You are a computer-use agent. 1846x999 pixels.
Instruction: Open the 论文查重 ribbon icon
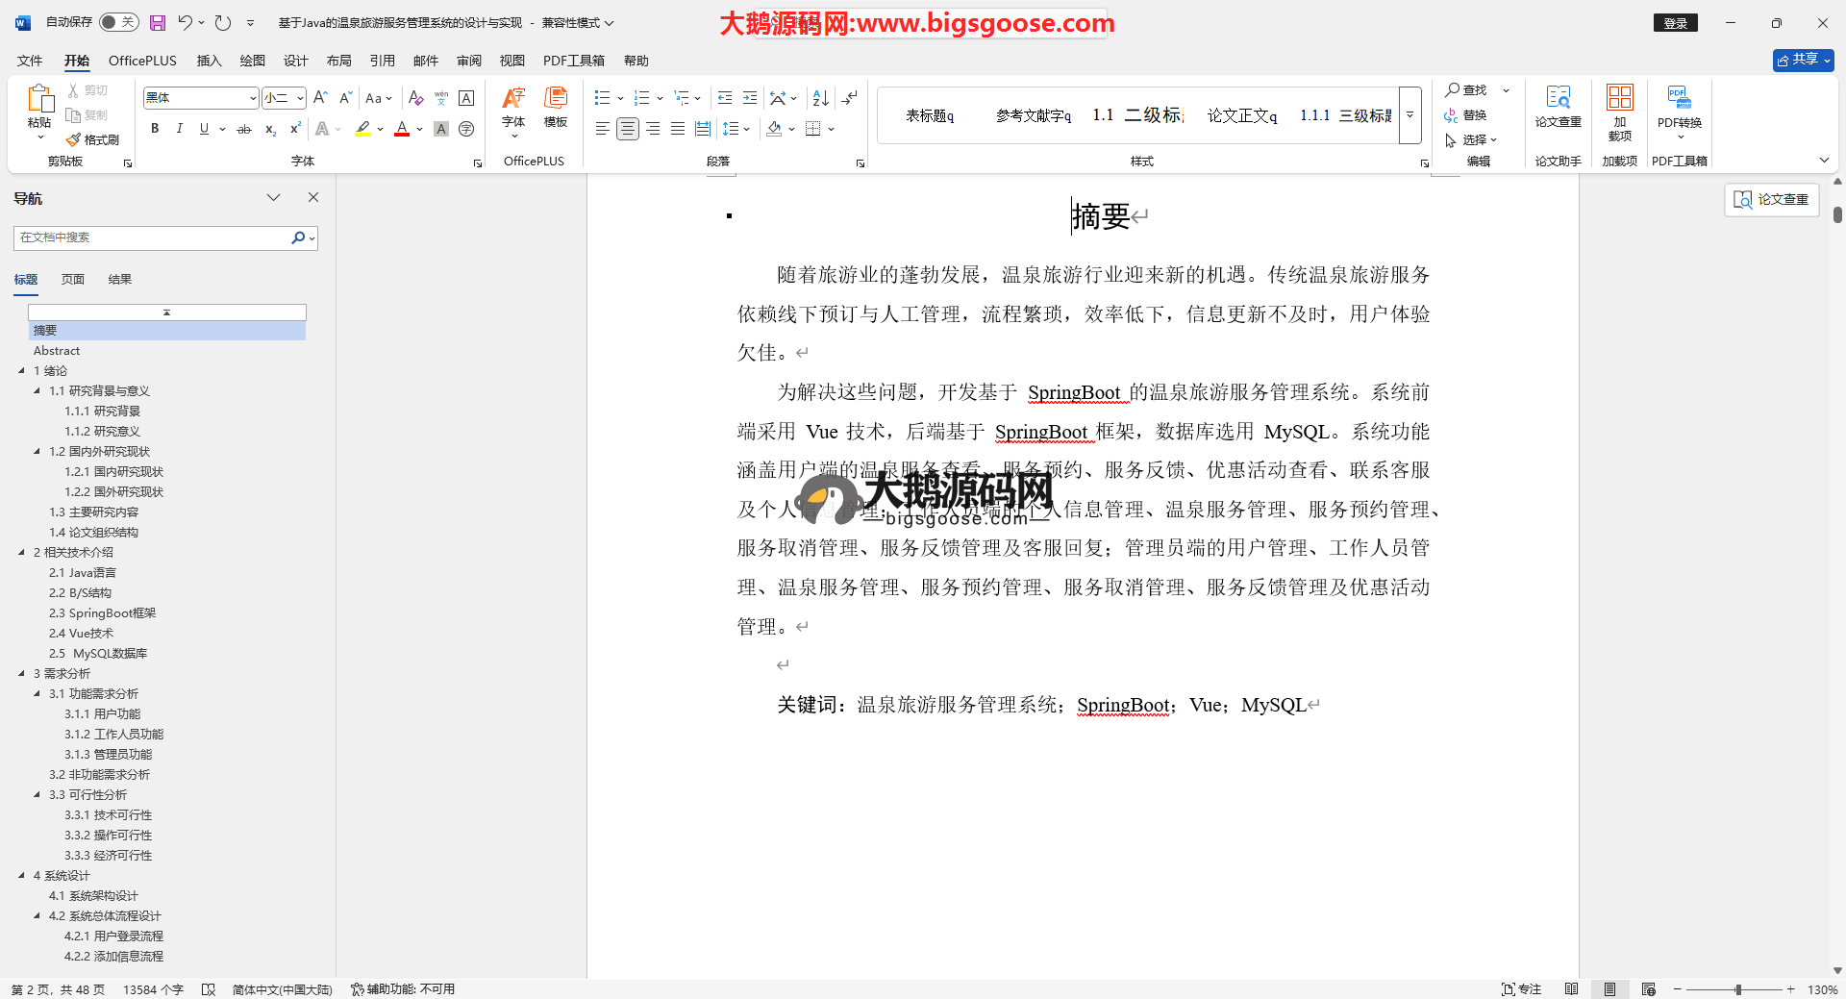(1558, 106)
